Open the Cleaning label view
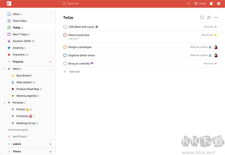The image size is (225, 155). [30, 48]
